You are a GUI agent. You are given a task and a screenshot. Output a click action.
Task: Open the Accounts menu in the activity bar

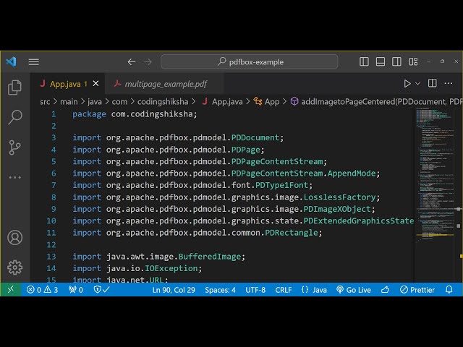pyautogui.click(x=14, y=238)
